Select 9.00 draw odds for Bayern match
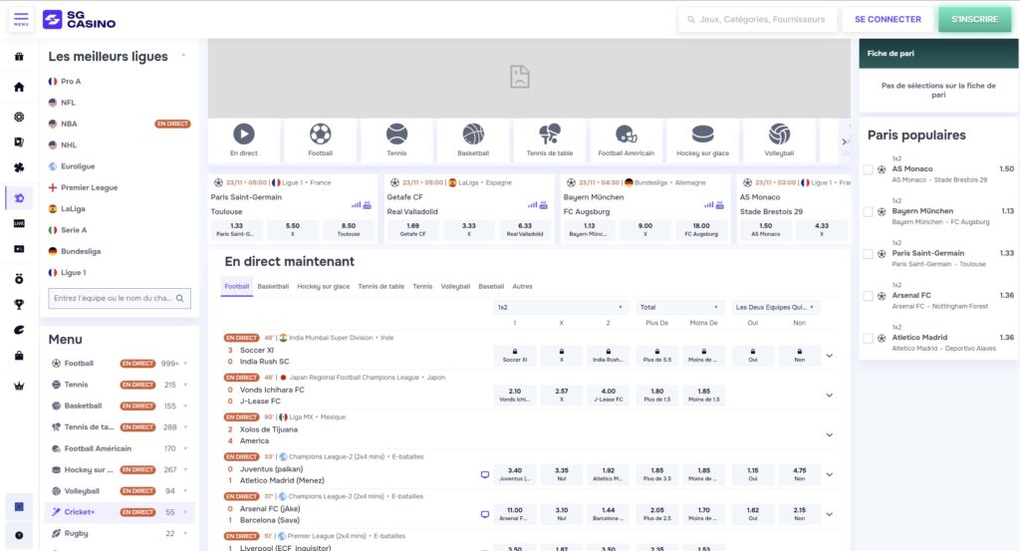The height and width of the screenshot is (551, 1020). (x=645, y=229)
